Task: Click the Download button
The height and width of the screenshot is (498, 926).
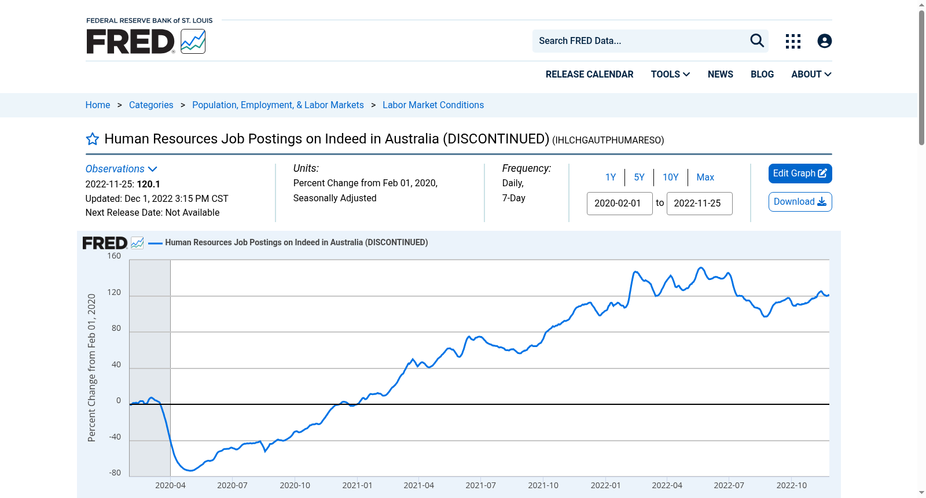Action: pyautogui.click(x=800, y=202)
